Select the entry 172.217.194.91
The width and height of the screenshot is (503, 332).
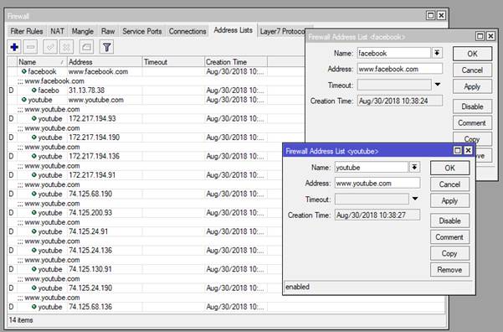click(x=145, y=175)
